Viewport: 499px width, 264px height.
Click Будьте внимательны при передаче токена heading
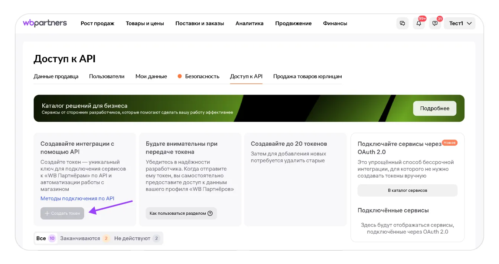182,148
